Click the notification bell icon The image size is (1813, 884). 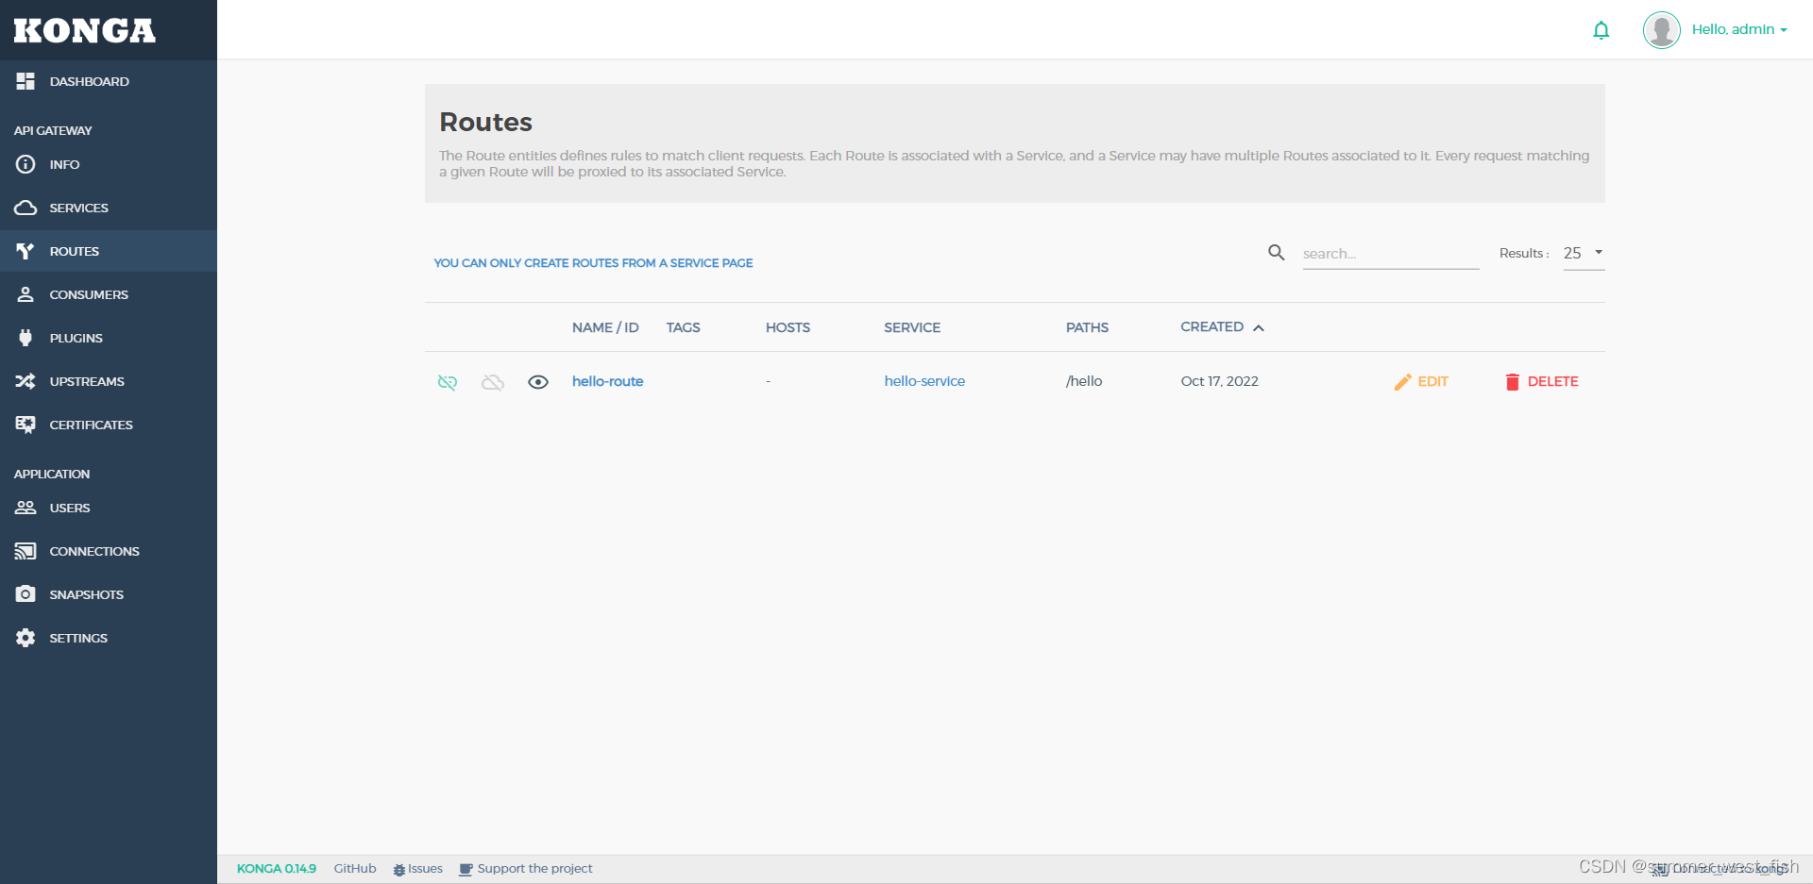(x=1601, y=29)
